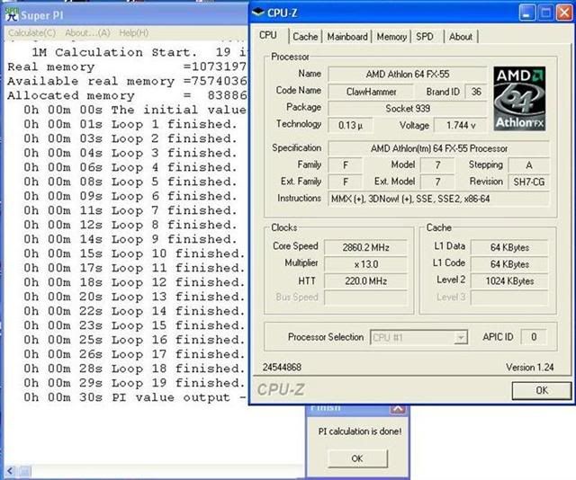This screenshot has width=576, height=480.
Task: Open the About...(A) menu in Super PI
Action: (x=87, y=33)
